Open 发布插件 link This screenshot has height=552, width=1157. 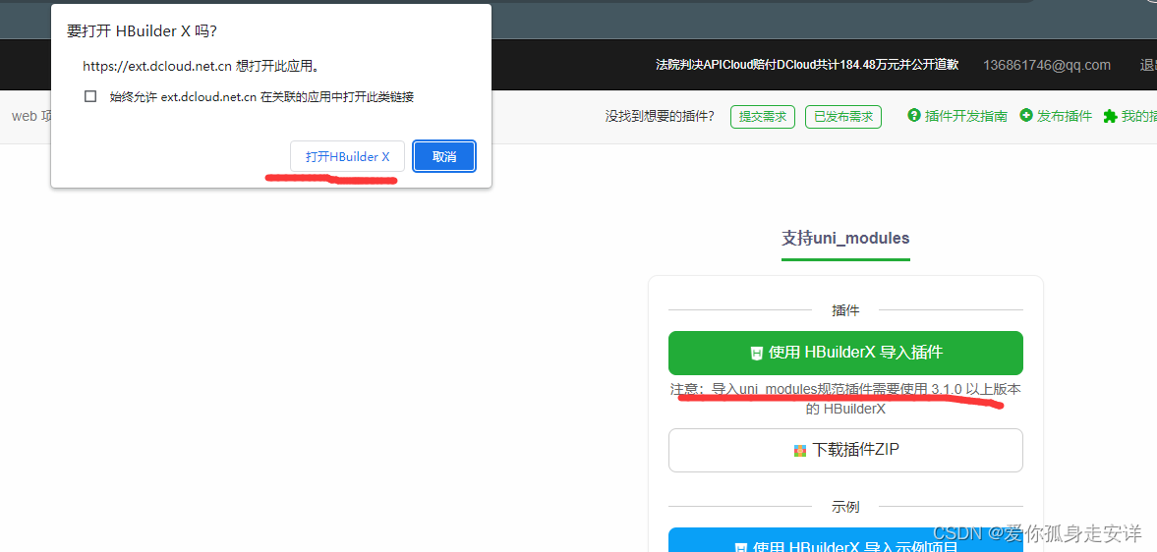(1064, 117)
